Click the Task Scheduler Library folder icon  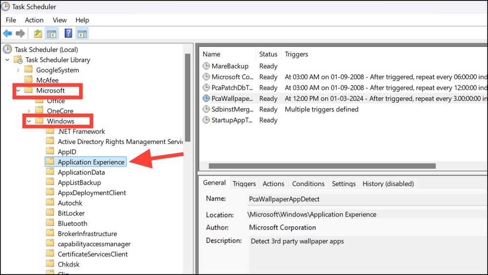point(19,60)
